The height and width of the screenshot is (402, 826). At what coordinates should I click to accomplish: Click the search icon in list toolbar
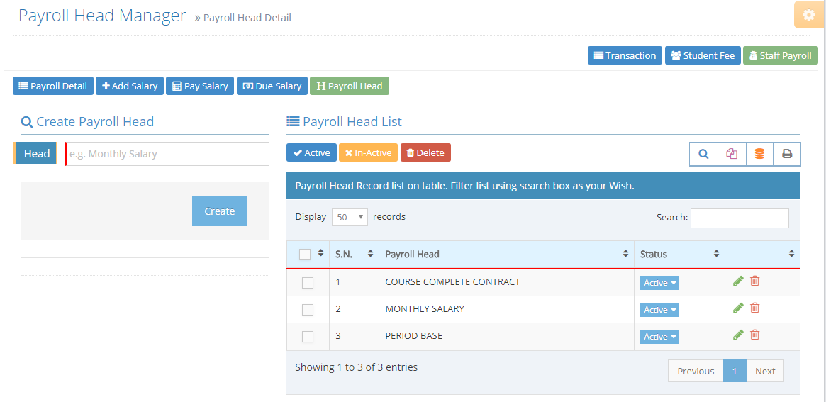tap(703, 154)
